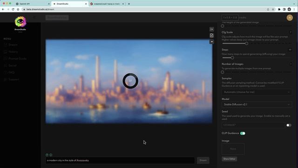Open Prompt Guide in the sidebar menu
The width and height of the screenshot is (298, 168).
tap(17, 58)
